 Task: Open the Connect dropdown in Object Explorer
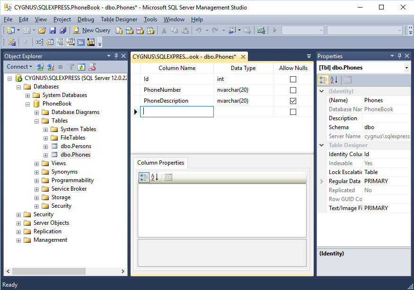click(x=19, y=67)
